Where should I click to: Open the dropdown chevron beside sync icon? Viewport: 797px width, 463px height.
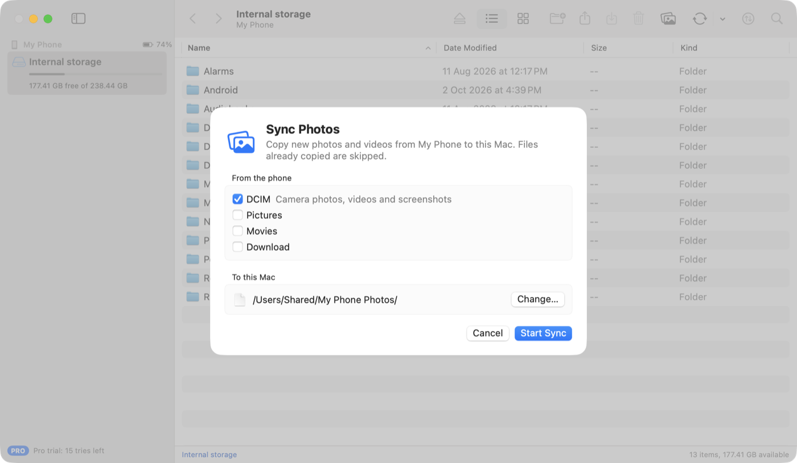click(722, 19)
